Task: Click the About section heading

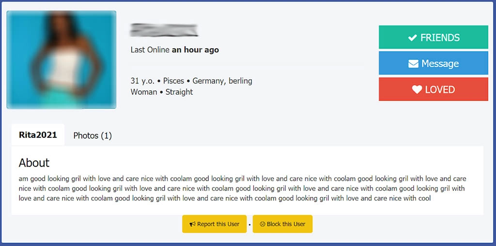Action: point(34,162)
